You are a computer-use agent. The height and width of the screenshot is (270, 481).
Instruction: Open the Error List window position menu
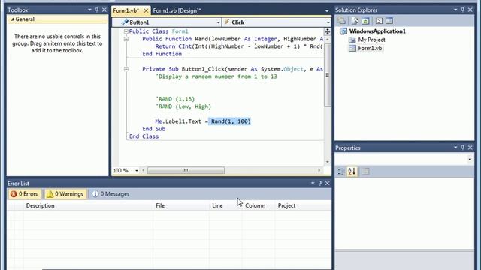click(313, 183)
